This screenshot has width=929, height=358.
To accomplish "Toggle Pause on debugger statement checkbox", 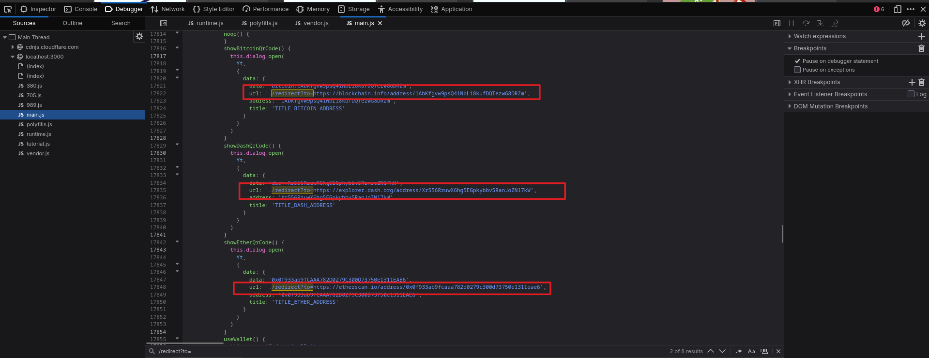I will (x=797, y=61).
